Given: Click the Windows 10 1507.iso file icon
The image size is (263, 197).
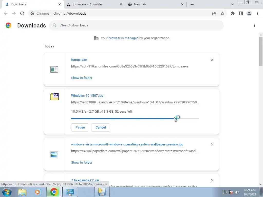Looking at the screenshot, I should click(54, 97).
